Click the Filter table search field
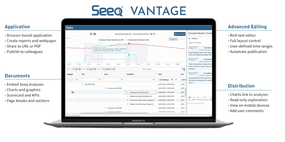Image resolution: width=285 pixels, height=142 pixels. point(160,69)
